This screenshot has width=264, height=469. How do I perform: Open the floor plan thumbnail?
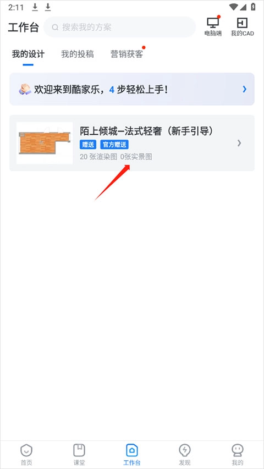tap(45, 144)
